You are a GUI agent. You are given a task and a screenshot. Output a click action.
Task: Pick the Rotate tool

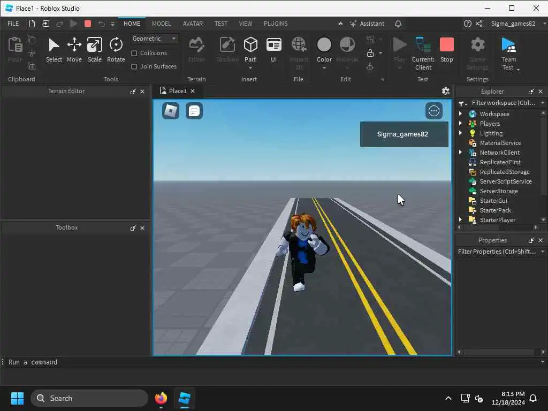click(x=116, y=50)
